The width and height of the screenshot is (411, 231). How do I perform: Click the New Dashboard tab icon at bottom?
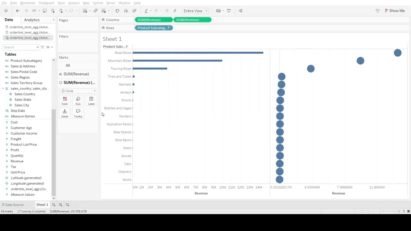[60, 205]
